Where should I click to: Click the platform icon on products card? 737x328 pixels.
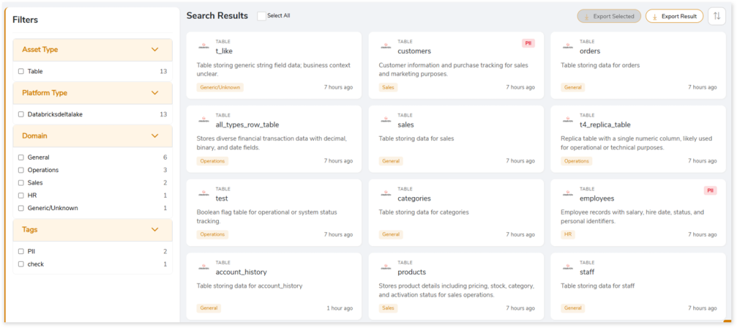[386, 268]
